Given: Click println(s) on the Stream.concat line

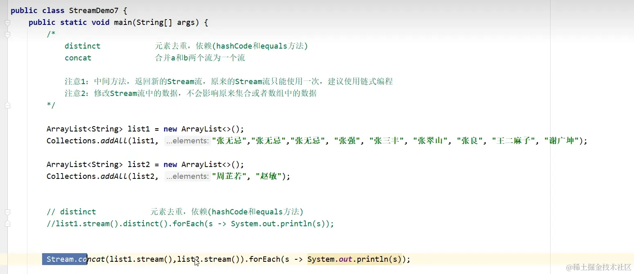Looking at the screenshot, I should pos(379,259).
